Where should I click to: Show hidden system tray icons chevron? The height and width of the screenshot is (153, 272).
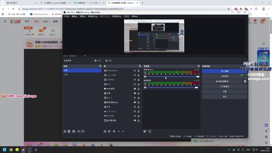(229, 150)
